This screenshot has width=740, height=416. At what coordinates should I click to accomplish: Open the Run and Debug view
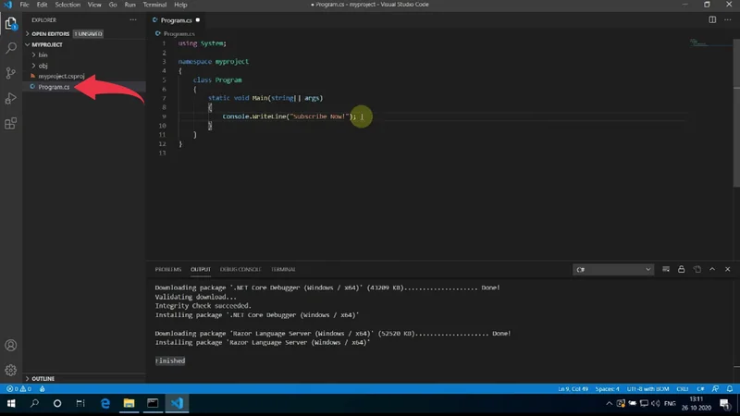point(11,98)
